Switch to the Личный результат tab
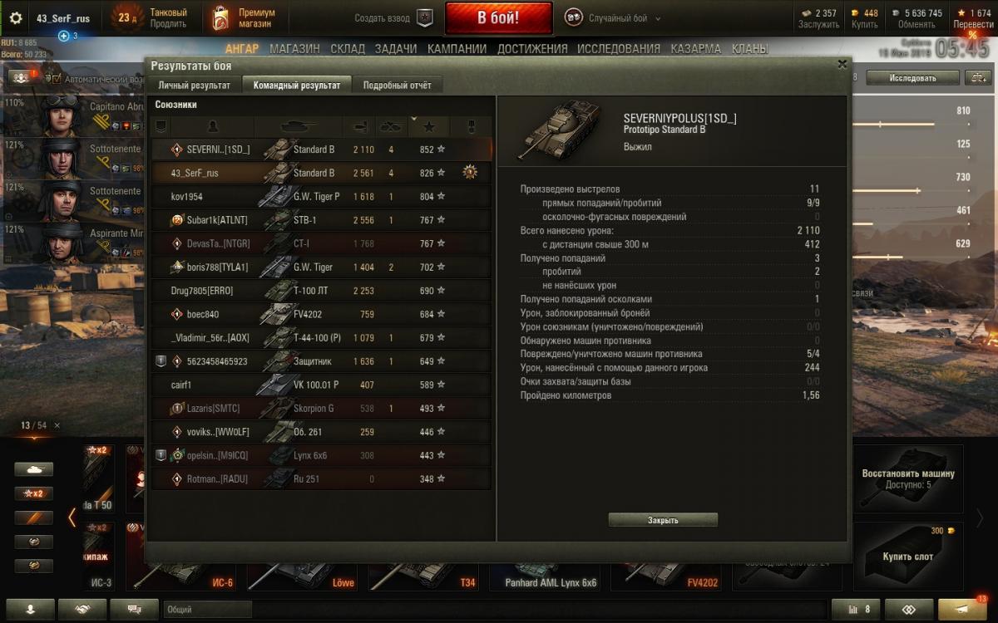Image resolution: width=998 pixels, height=623 pixels. (x=195, y=86)
